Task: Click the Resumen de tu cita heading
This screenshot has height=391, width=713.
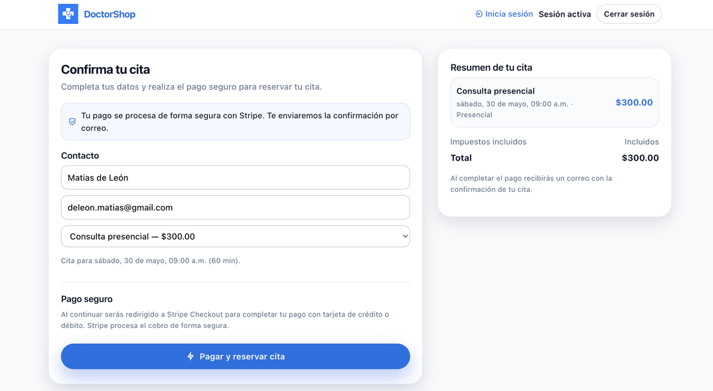Action: pyautogui.click(x=491, y=68)
